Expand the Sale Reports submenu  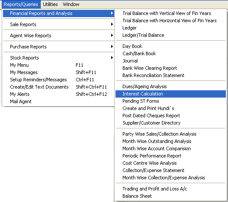tap(58, 24)
